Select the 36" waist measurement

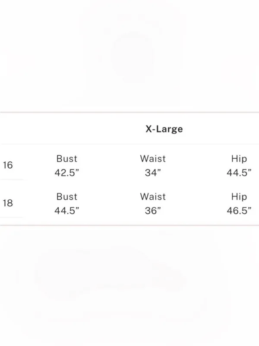[153, 211]
